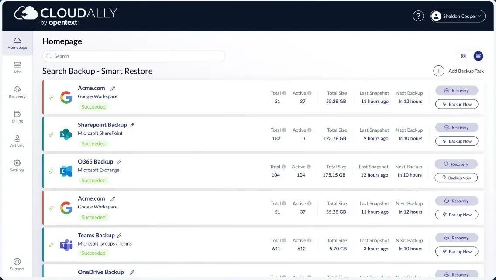The width and height of the screenshot is (496, 280).
Task: Edit the OneDrive Backup name
Action: click(132, 272)
